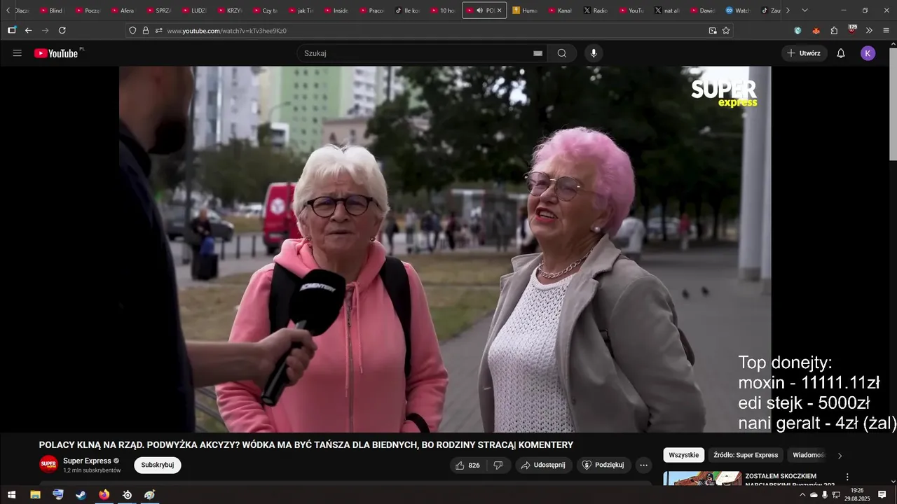Show hidden system tray icons
The image size is (897, 504).
802,495
